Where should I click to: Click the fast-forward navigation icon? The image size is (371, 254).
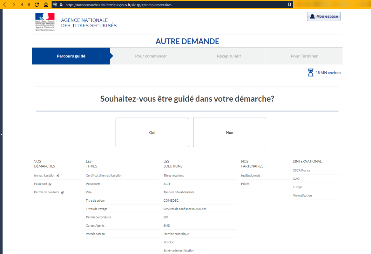[29, 5]
